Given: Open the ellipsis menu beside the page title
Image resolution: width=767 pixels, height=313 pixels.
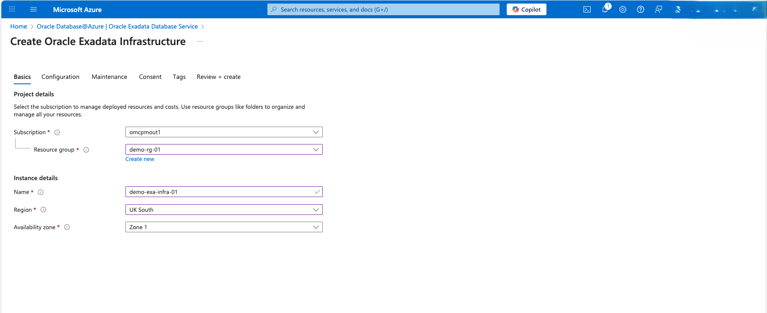Looking at the screenshot, I should 200,41.
